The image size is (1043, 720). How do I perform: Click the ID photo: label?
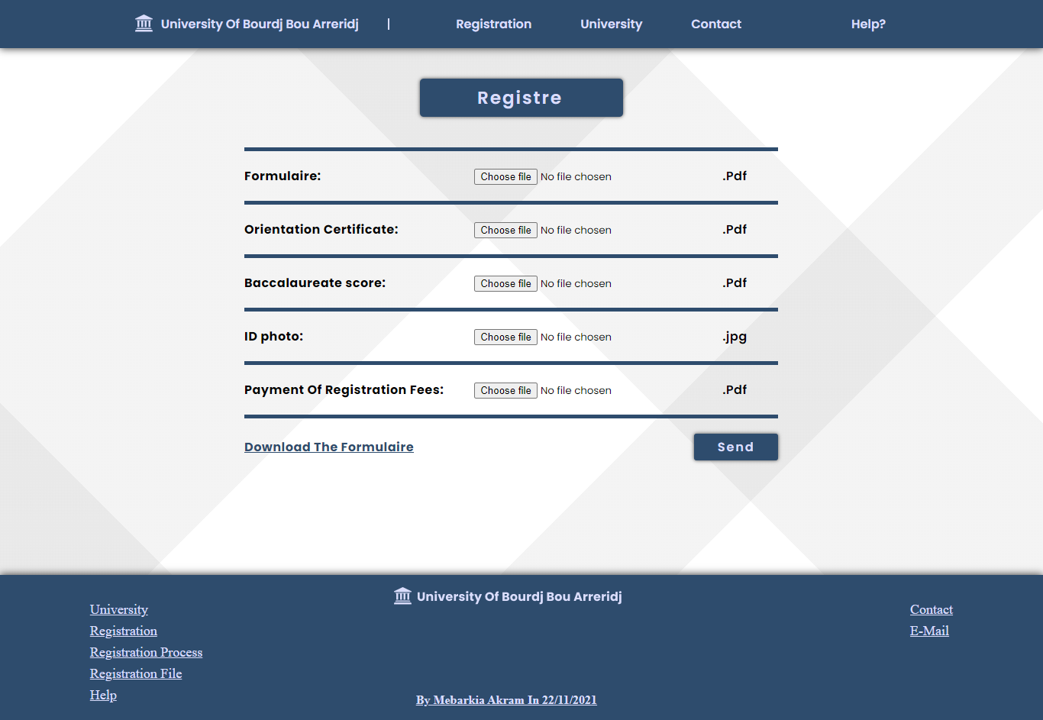click(273, 336)
